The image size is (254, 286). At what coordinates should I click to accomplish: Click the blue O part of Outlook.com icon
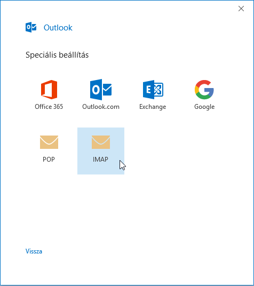click(96, 90)
